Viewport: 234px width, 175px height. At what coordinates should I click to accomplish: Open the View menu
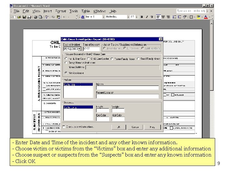pyautogui.click(x=36, y=11)
